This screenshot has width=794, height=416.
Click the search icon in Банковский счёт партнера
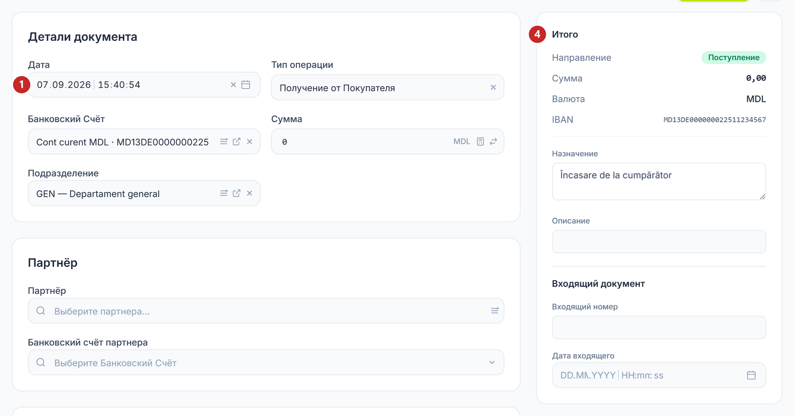coord(41,363)
